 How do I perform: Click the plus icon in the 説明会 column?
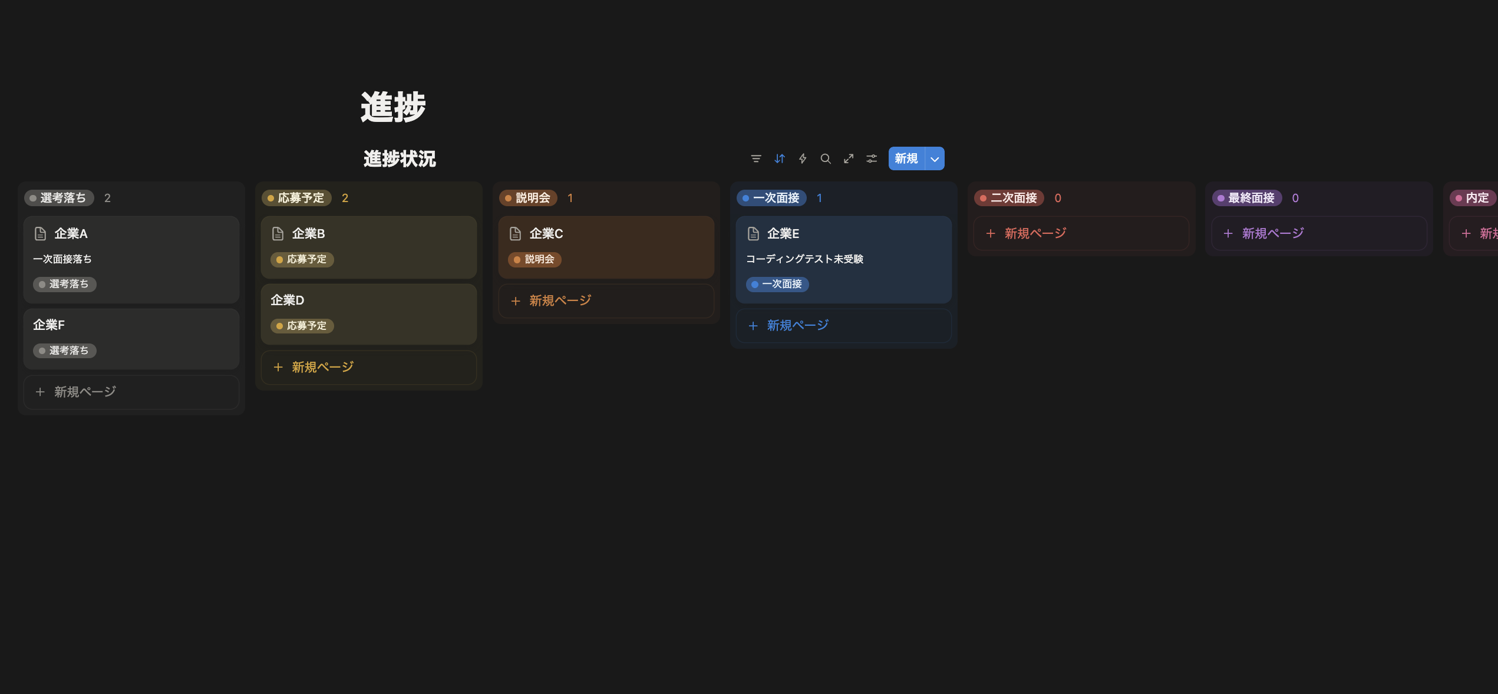pyautogui.click(x=514, y=301)
